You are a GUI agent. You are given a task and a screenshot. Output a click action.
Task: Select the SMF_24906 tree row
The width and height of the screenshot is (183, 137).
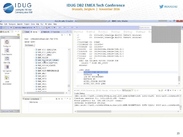pos(42,87)
